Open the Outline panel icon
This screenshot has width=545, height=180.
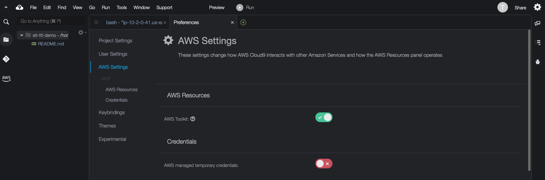pos(538,43)
